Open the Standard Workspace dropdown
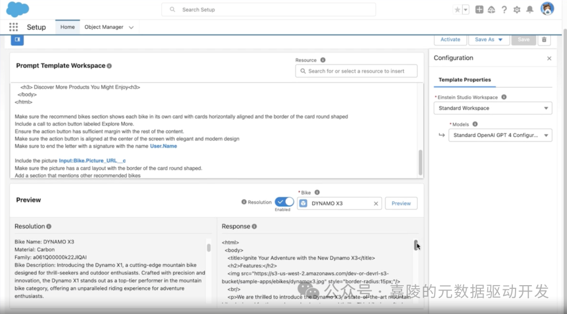This screenshot has height=314, width=567. (x=493, y=108)
